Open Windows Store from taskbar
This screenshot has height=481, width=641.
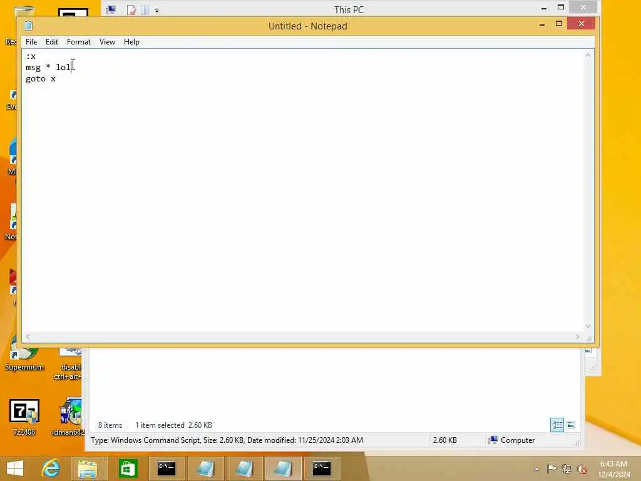coord(128,468)
